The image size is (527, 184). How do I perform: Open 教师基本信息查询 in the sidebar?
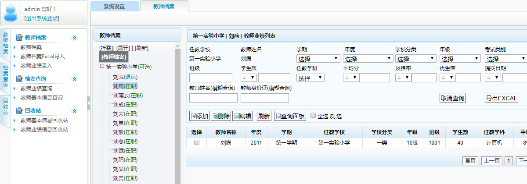tap(42, 97)
